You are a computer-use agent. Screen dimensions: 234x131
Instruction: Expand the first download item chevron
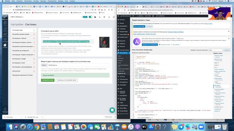(x=21, y=117)
